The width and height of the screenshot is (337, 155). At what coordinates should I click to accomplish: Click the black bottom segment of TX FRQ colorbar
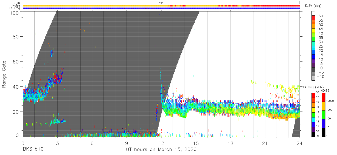click(x=313, y=134)
